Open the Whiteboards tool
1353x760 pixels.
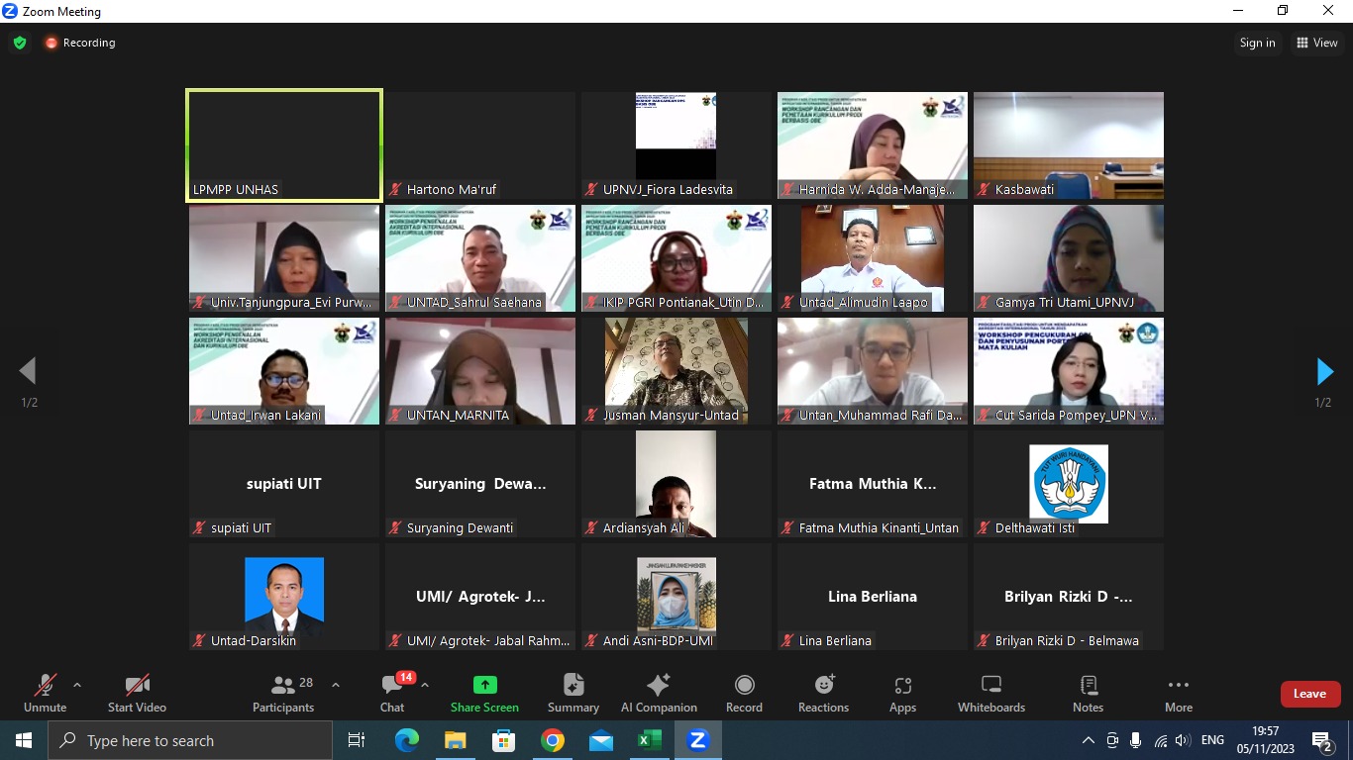pyautogui.click(x=991, y=693)
